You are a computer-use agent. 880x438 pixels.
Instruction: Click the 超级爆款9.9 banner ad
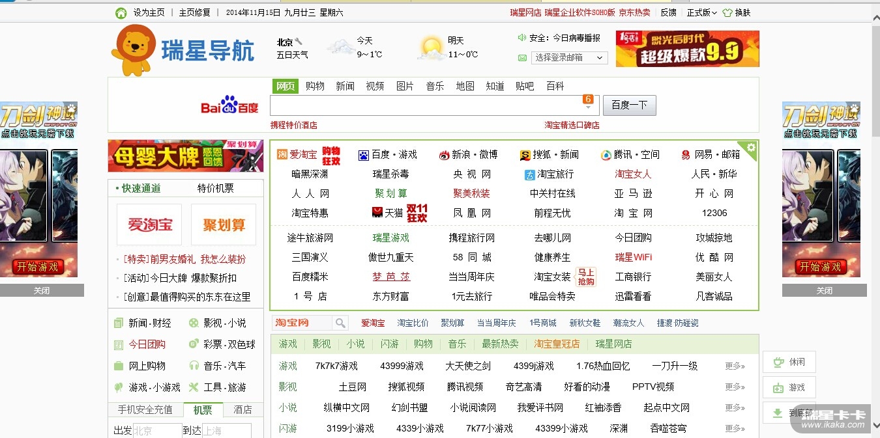click(688, 49)
